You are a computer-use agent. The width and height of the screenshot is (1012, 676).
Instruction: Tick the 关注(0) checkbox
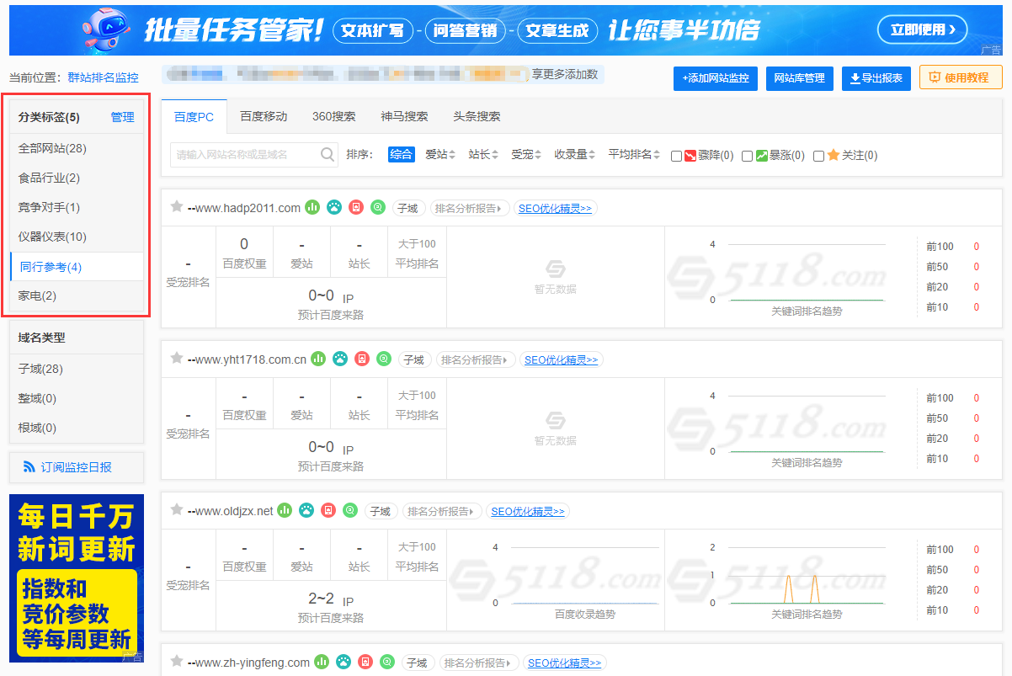pyautogui.click(x=818, y=156)
